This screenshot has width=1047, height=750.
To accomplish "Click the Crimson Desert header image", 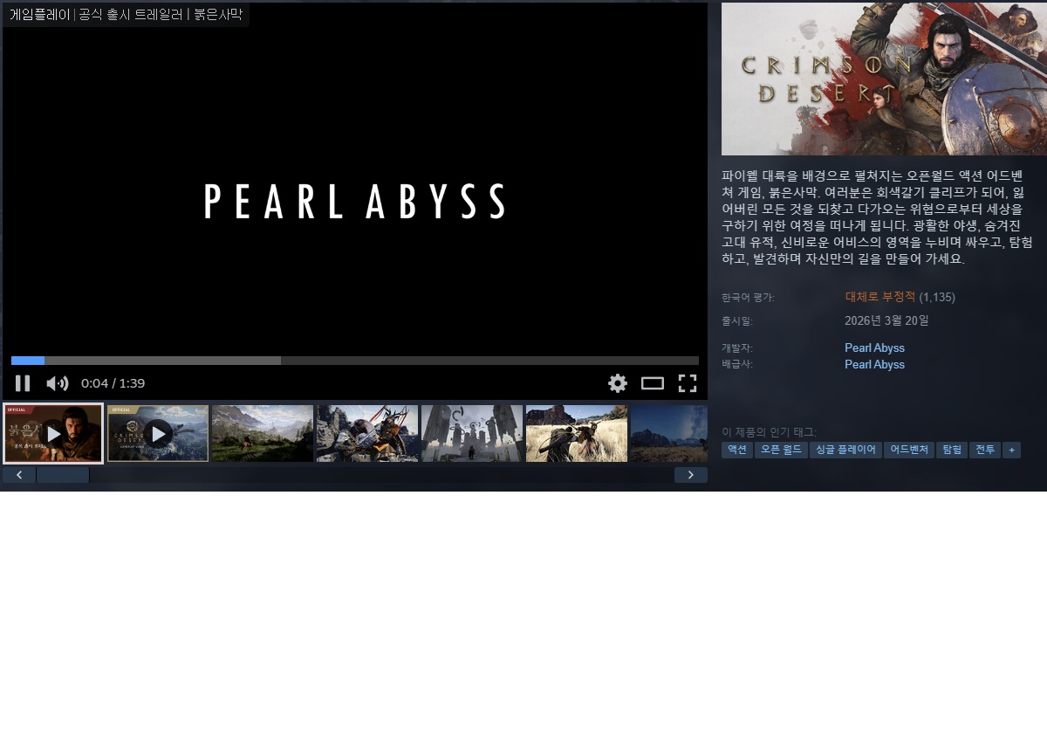I will (884, 79).
